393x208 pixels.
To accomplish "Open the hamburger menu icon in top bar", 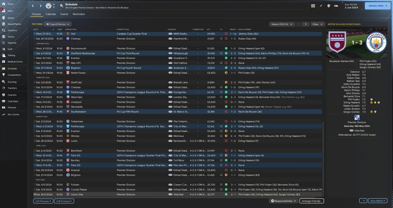I will (x=313, y=6).
